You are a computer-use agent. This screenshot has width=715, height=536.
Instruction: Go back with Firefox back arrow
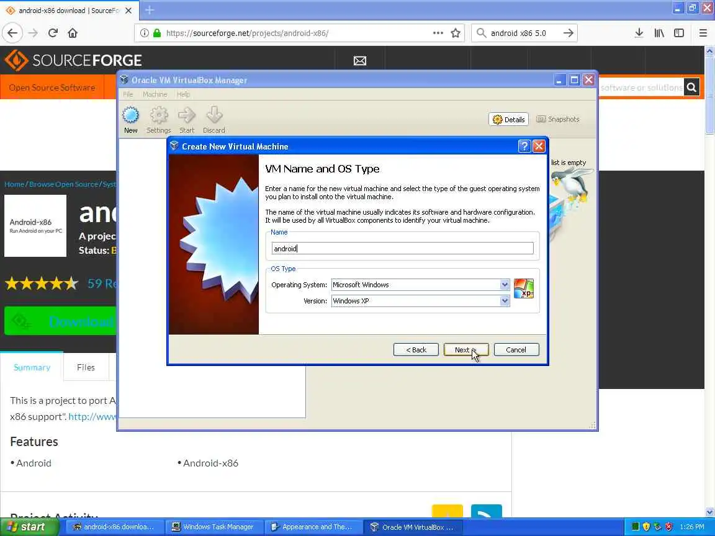[x=13, y=33]
